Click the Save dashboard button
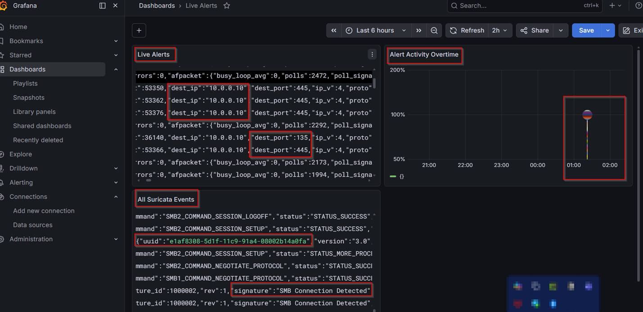 [586, 31]
